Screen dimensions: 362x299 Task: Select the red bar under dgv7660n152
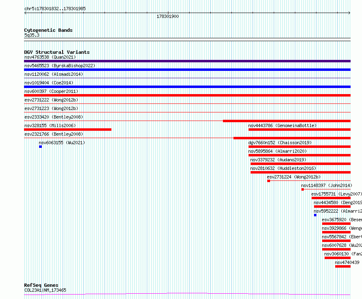point(299,147)
